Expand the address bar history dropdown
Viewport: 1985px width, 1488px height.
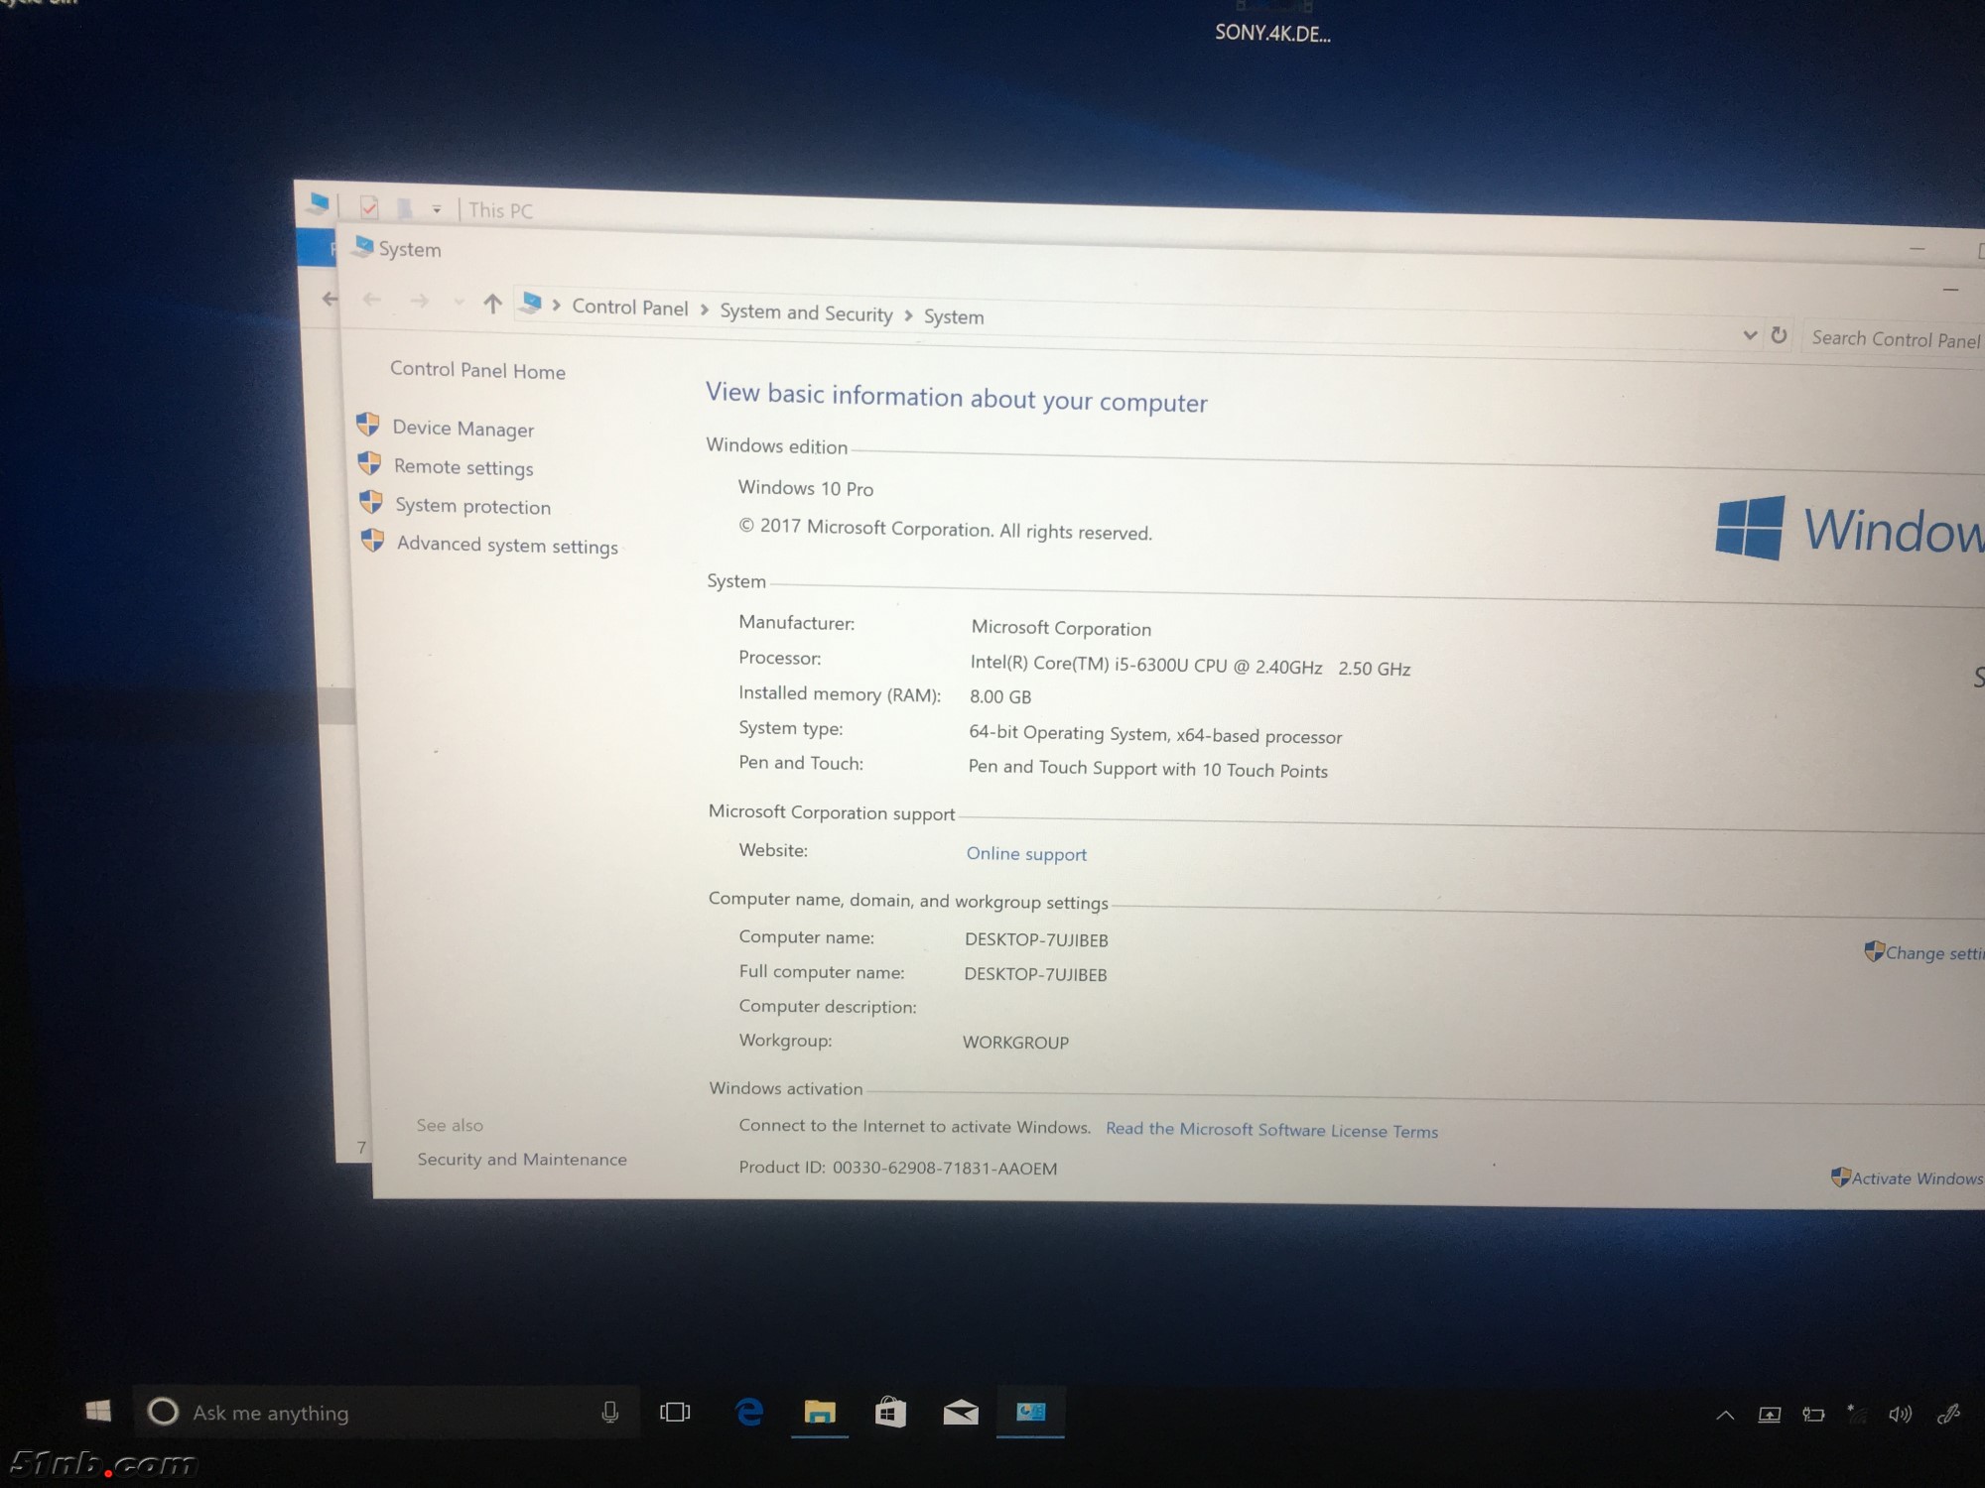1750,335
